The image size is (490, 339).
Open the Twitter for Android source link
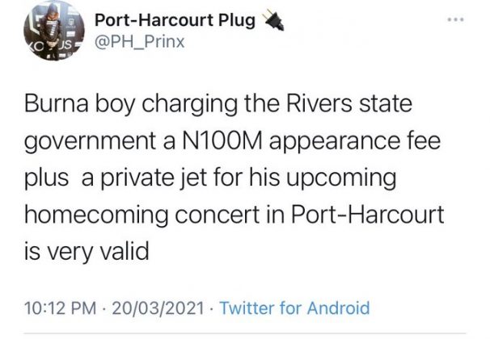click(294, 308)
